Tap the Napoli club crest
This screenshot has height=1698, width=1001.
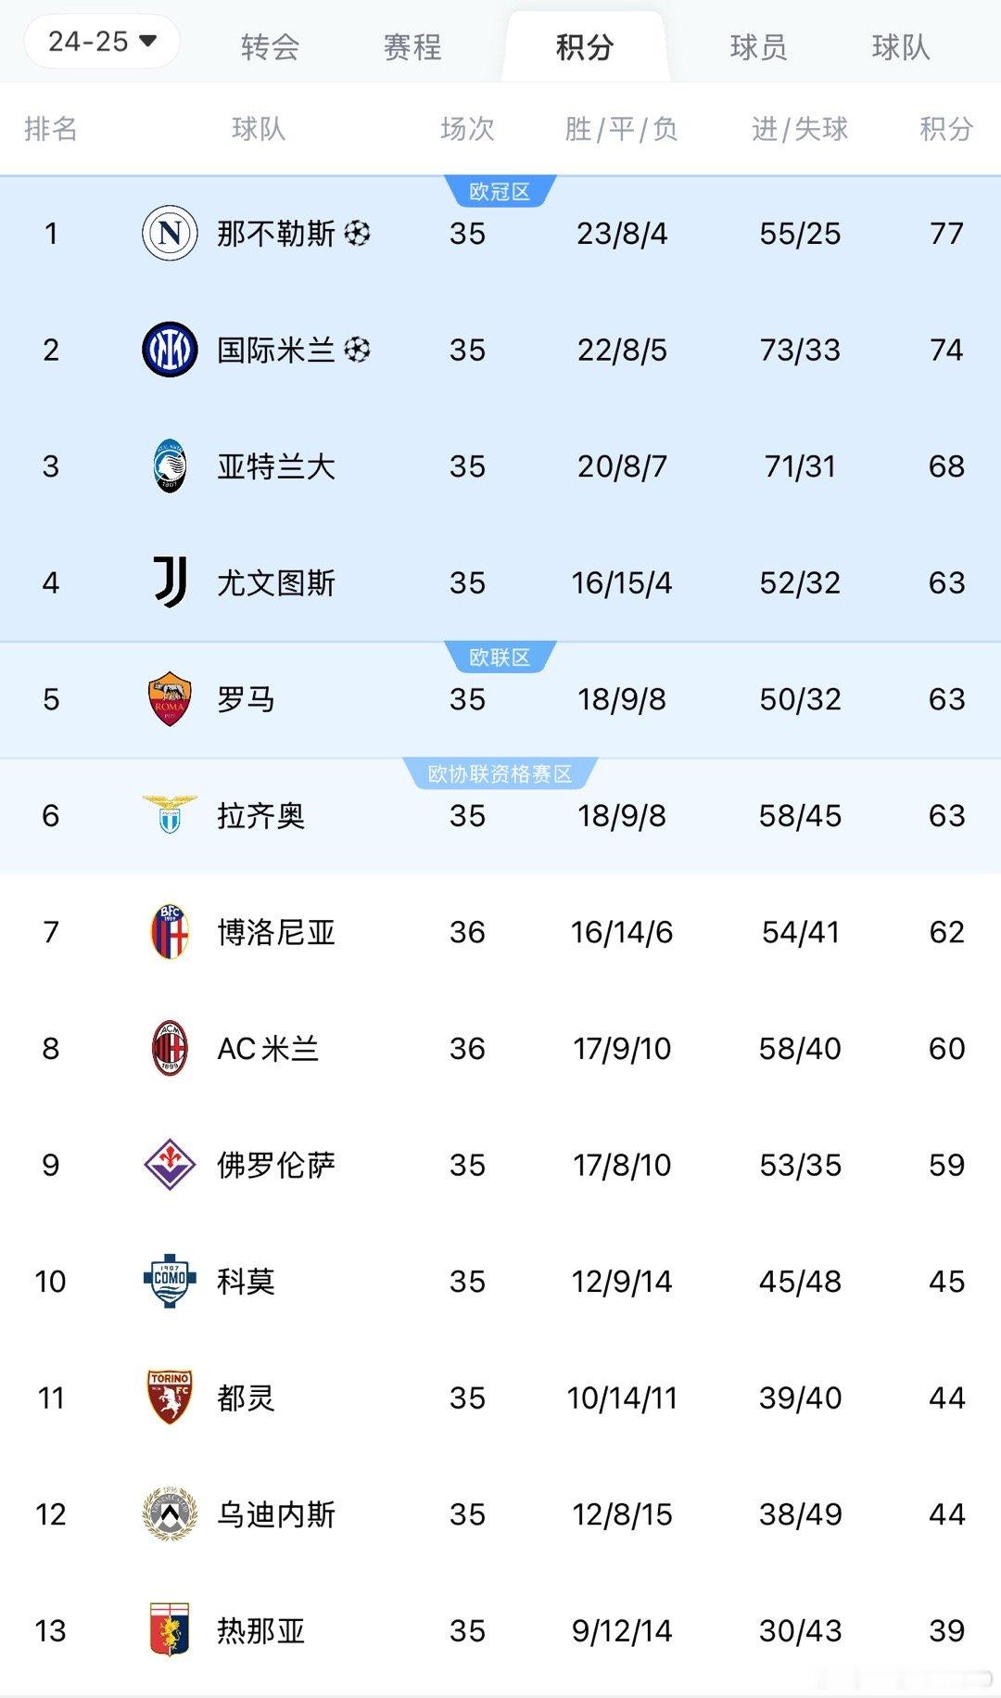[x=170, y=233]
